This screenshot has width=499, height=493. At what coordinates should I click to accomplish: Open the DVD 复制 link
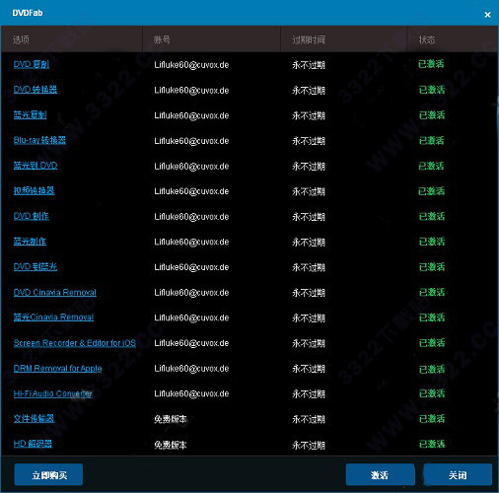coord(32,64)
